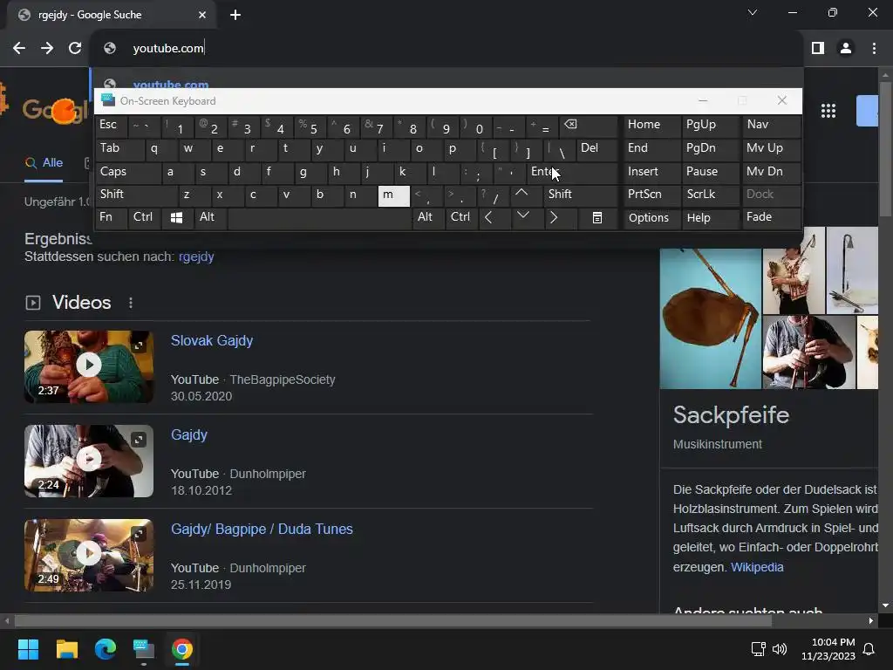Toggle the left Shift key on the keyboard

pos(136,195)
